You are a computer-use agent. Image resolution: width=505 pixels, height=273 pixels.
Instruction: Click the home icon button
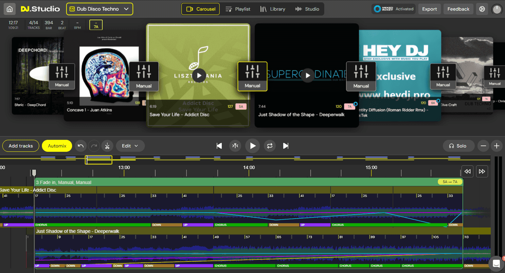10,9
